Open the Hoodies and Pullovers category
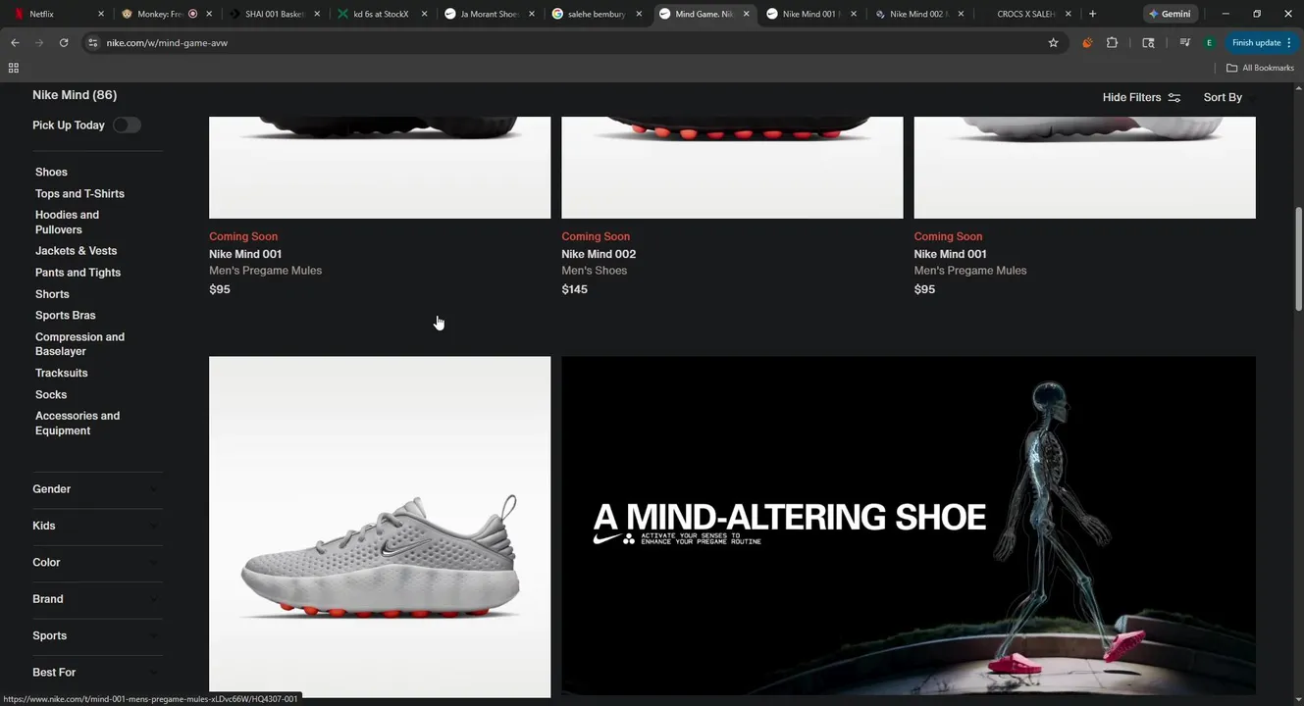 67,222
